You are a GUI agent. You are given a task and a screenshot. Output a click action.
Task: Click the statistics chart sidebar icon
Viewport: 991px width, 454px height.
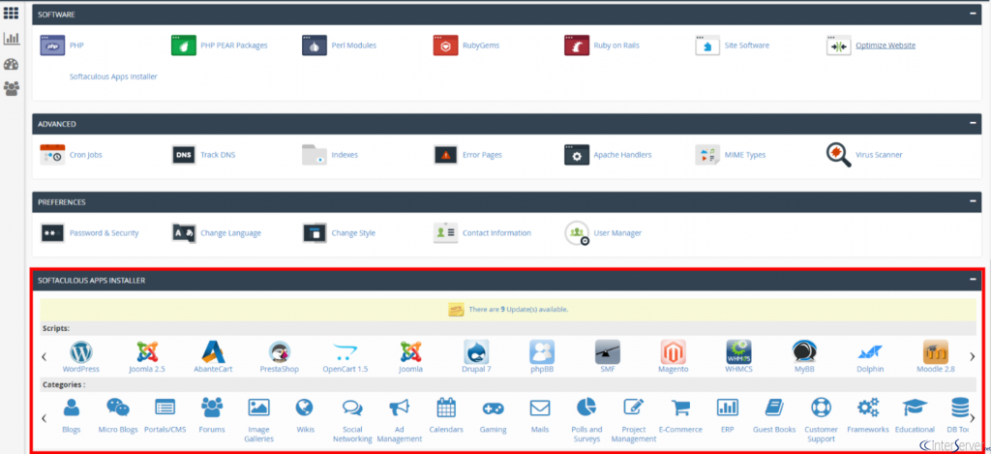(x=12, y=39)
